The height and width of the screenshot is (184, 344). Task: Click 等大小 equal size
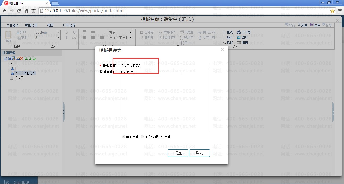187,43
